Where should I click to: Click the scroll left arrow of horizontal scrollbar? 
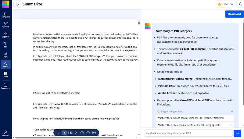pos(13,137)
